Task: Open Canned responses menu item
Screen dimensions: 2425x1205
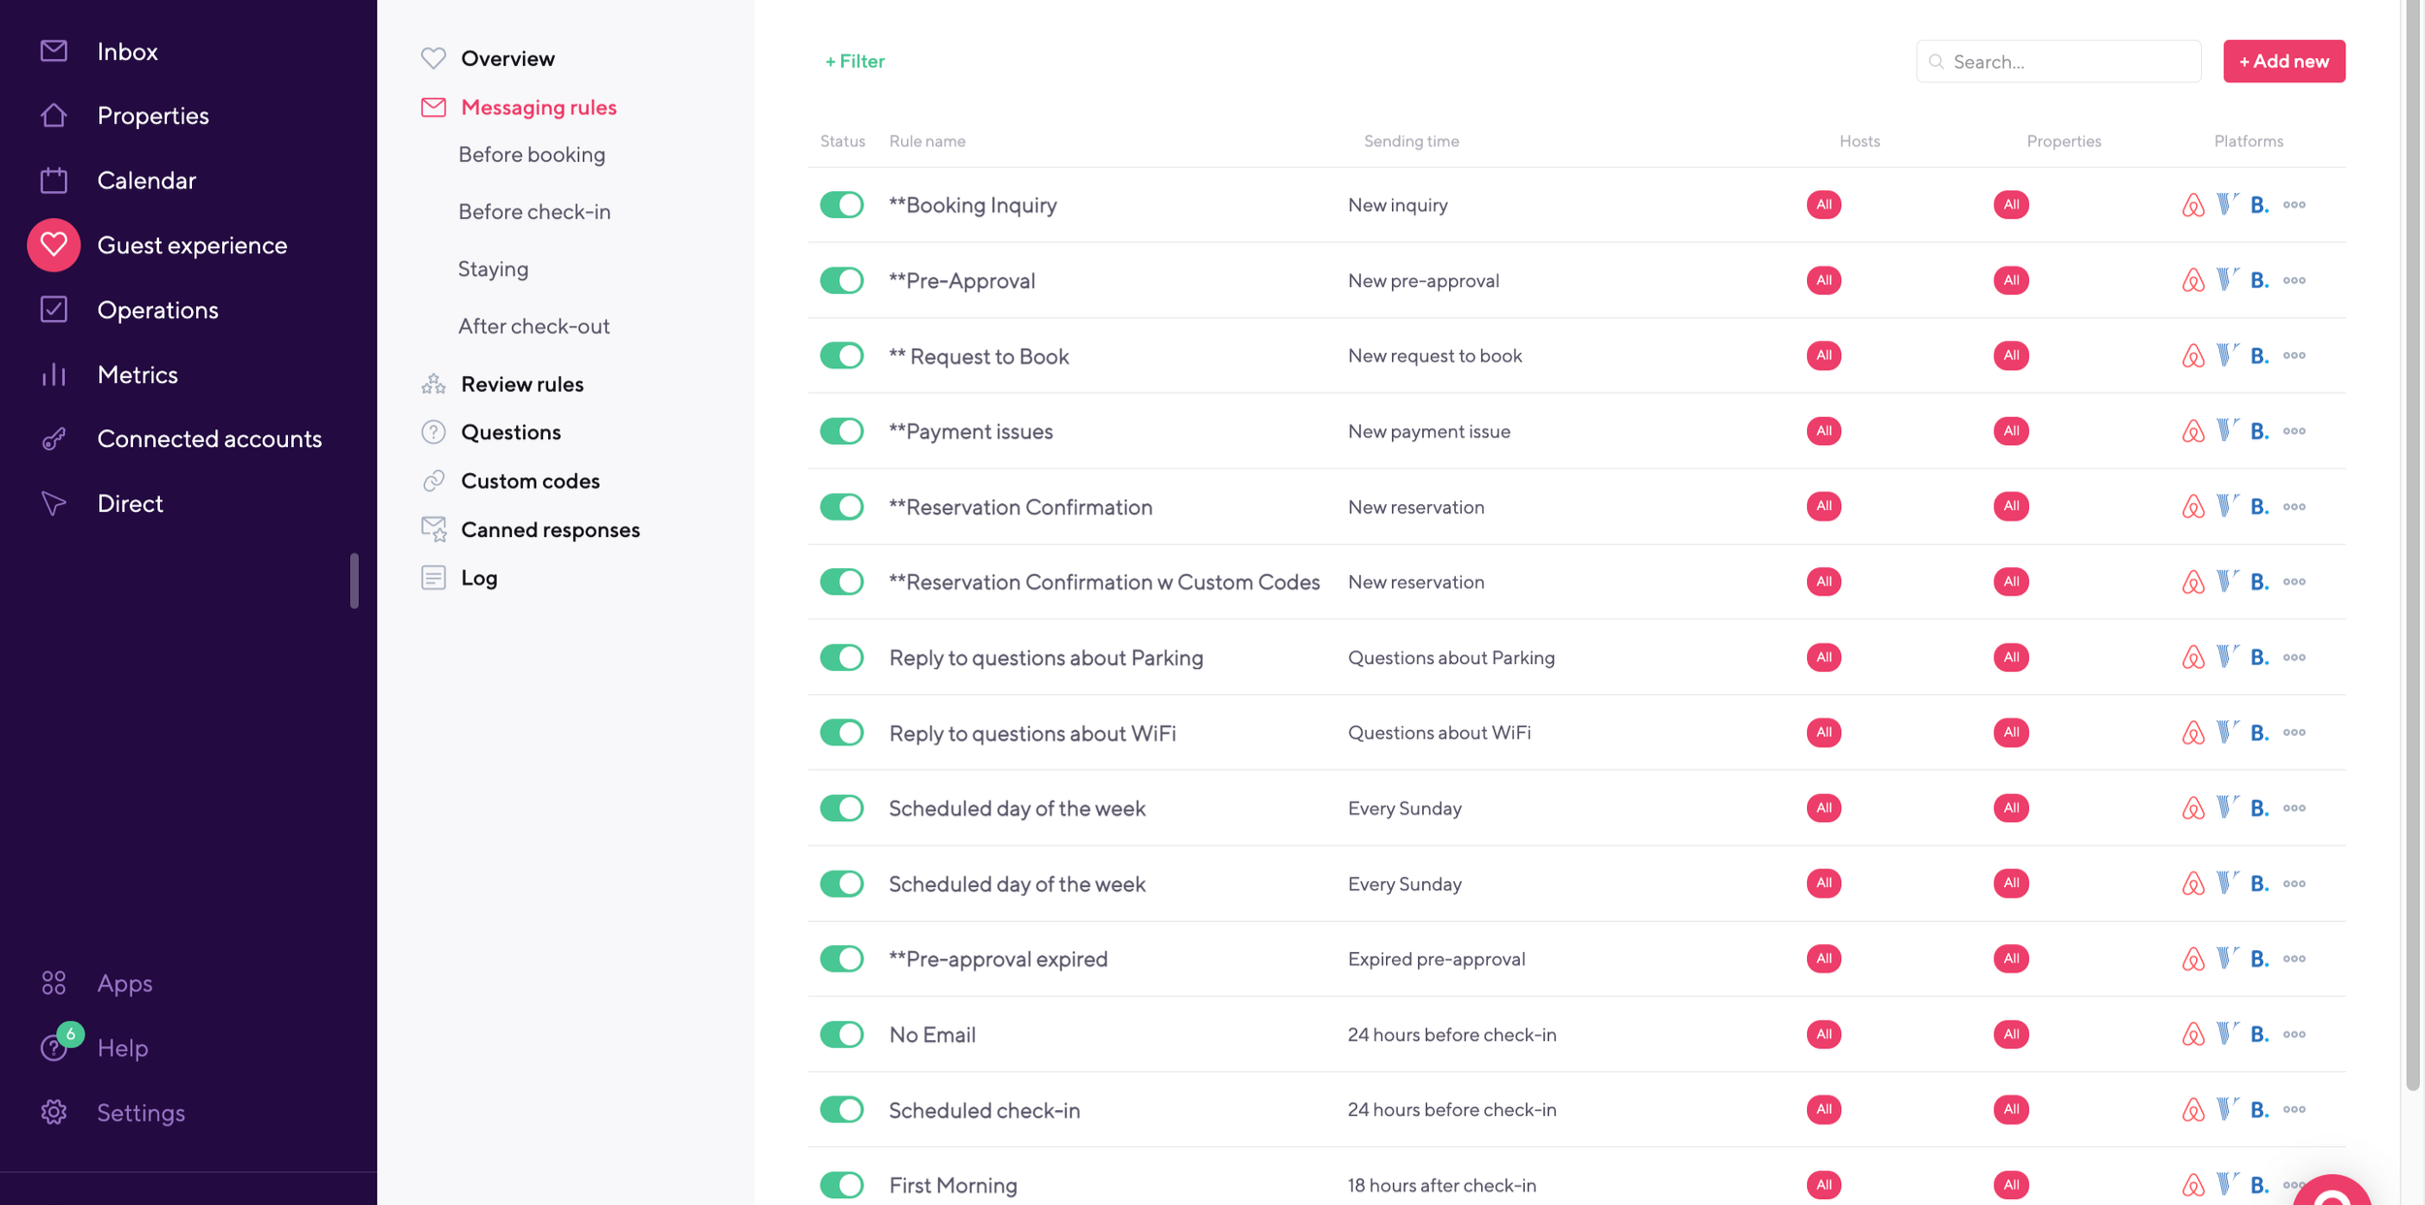Action: [x=549, y=529]
